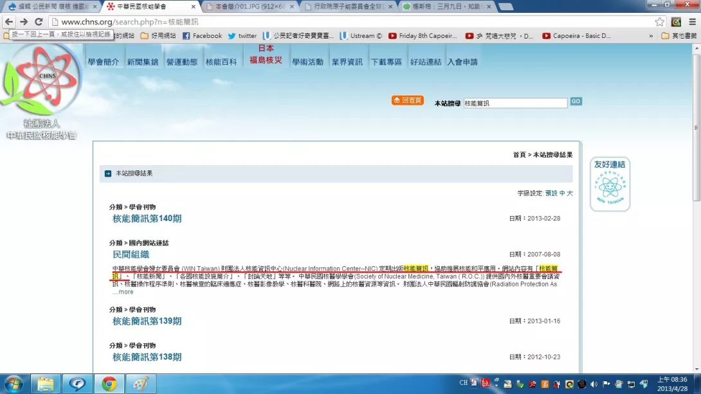Image resolution: width=701 pixels, height=394 pixels.
Task: Click the orange 回首頁 button
Action: [408, 100]
